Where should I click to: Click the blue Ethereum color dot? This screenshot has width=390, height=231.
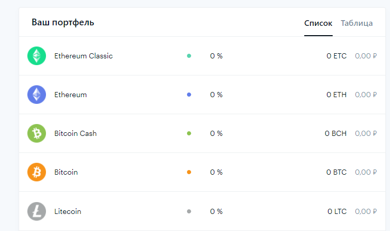tap(189, 95)
